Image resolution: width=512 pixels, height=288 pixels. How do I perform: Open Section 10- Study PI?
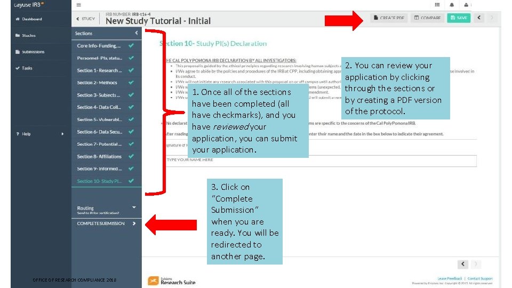click(107, 181)
